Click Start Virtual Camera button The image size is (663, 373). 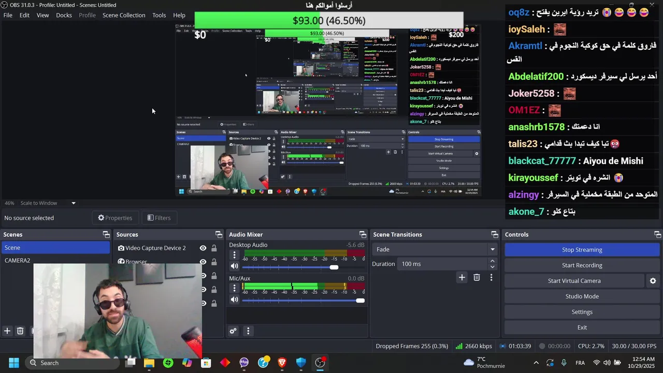pos(574,281)
